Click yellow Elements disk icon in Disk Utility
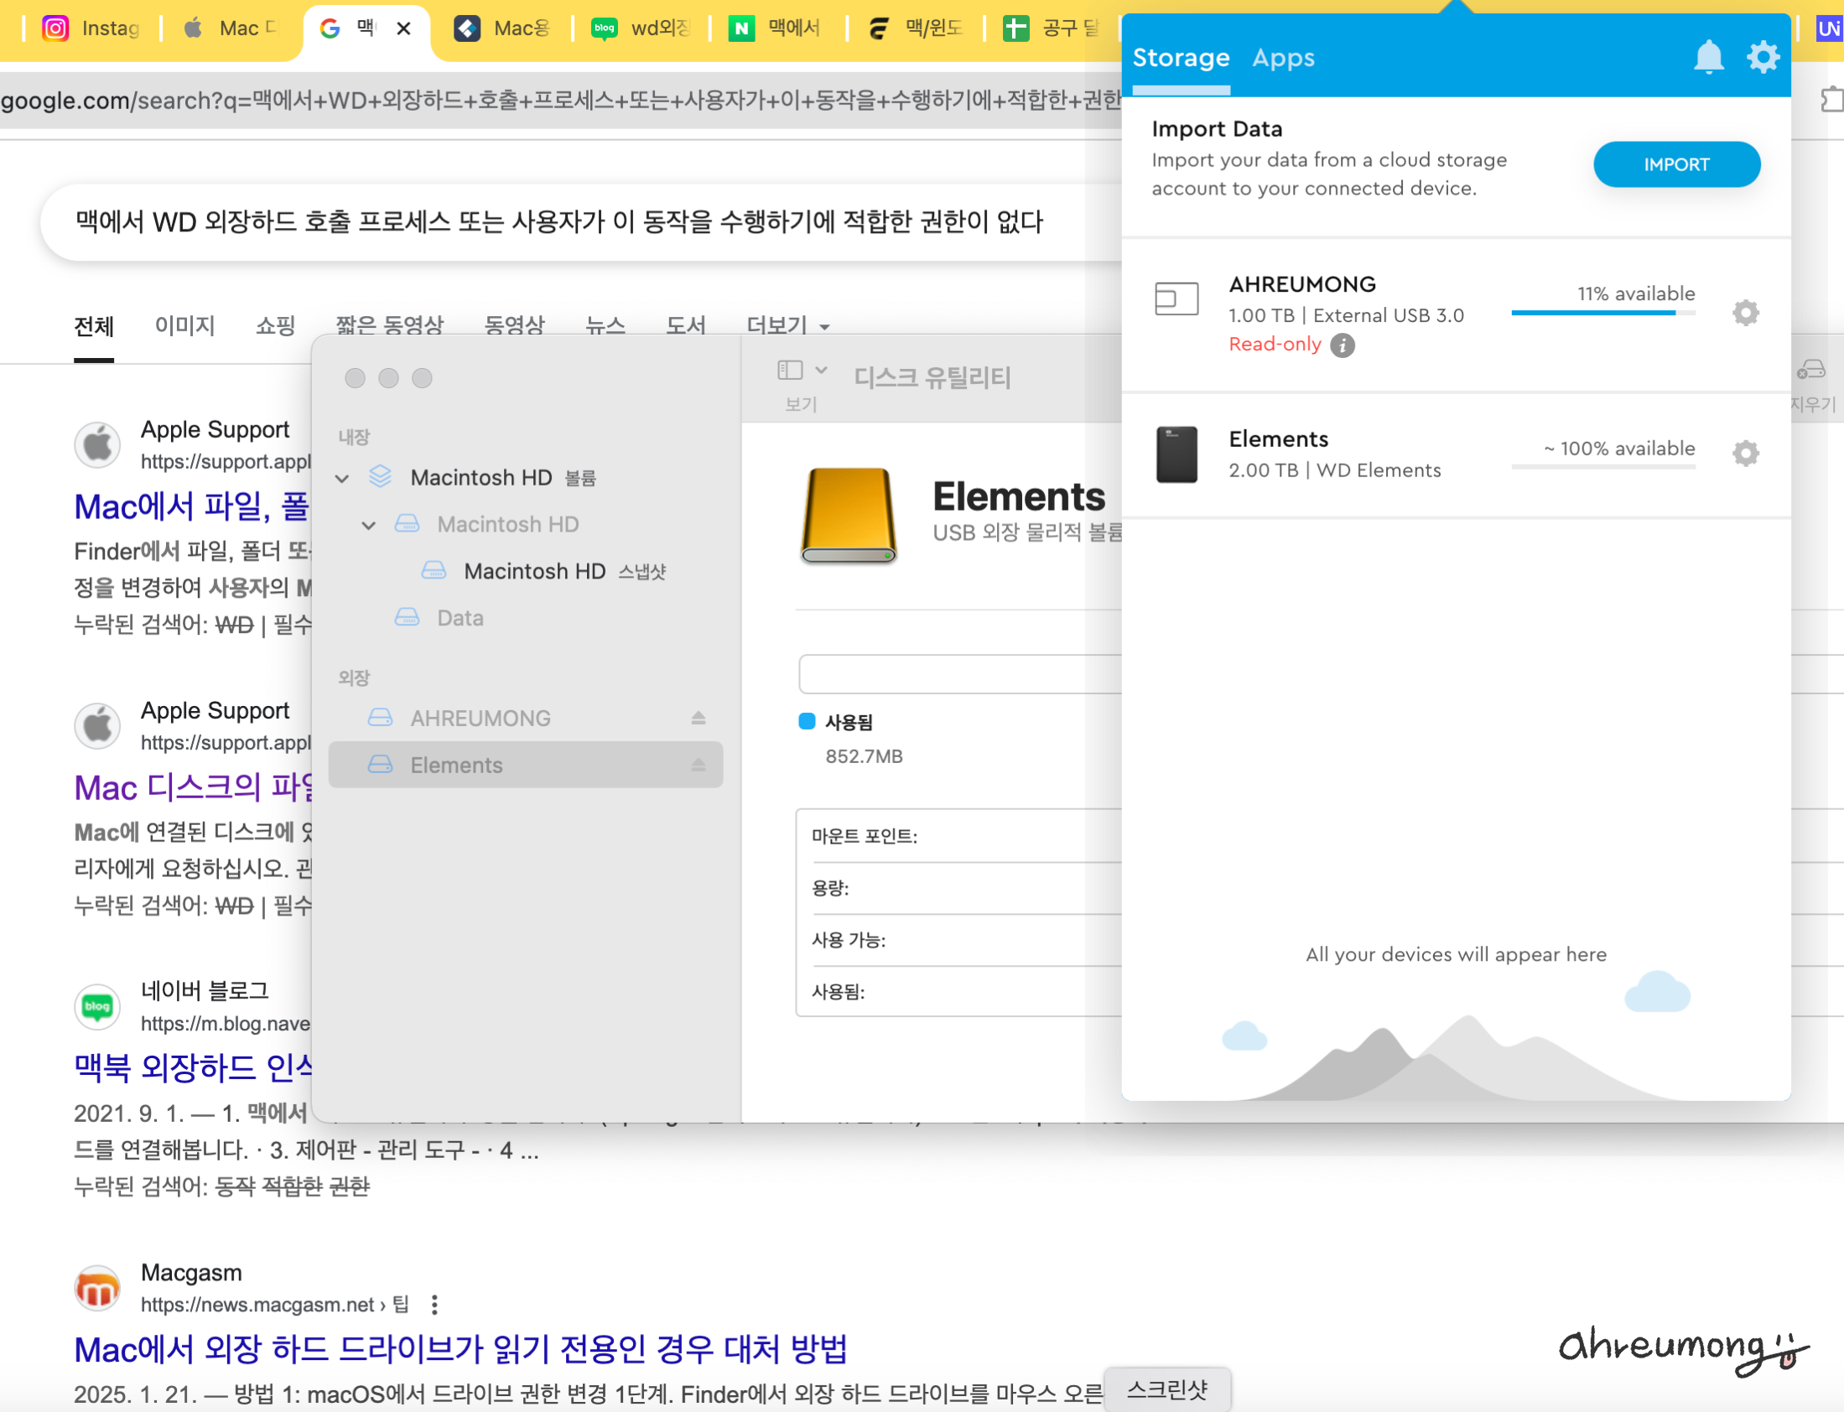Screen dimensions: 1844x1412 click(x=848, y=515)
